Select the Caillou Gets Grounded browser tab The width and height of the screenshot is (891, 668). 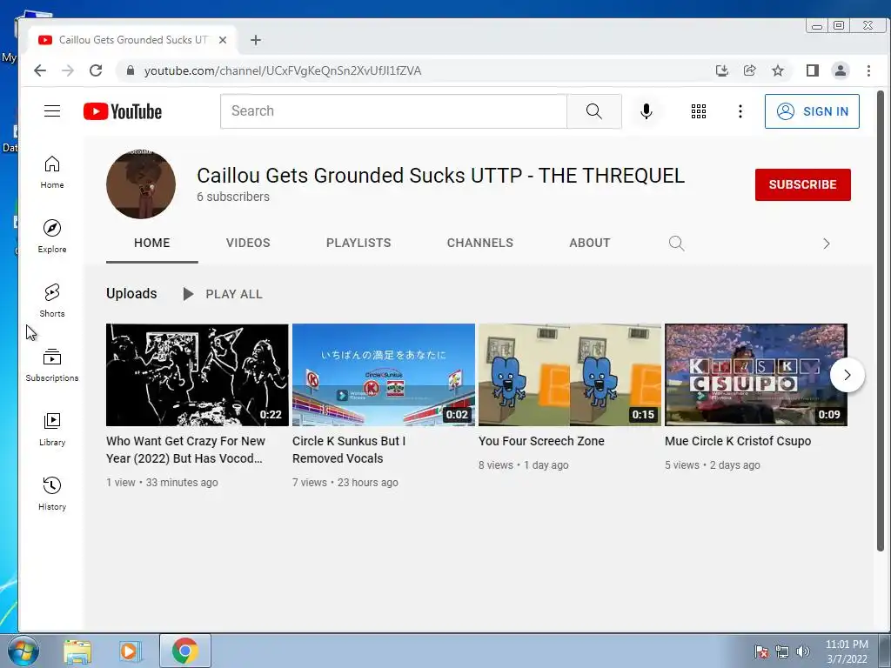pos(132,40)
